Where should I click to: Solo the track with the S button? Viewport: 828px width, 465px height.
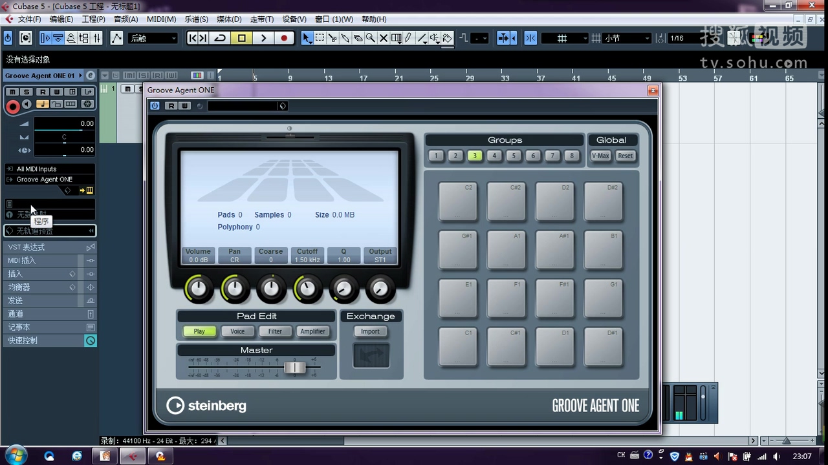tap(26, 91)
